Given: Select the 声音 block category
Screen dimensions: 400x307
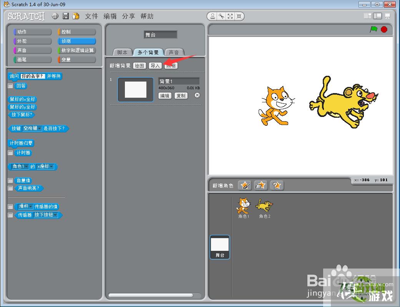Looking at the screenshot, I should (x=32, y=50).
